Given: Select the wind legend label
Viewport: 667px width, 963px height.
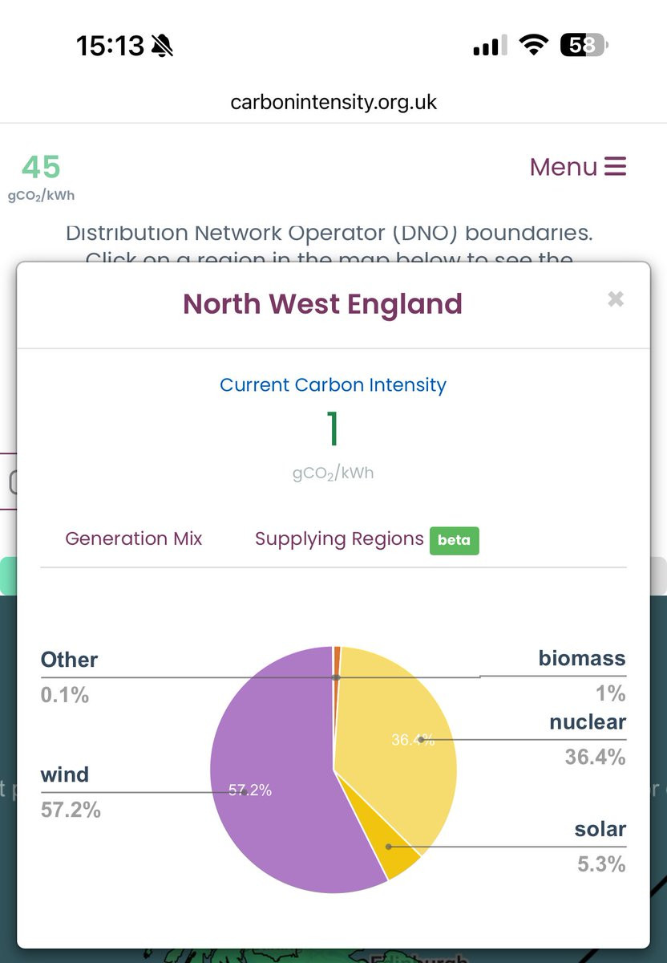Looking at the screenshot, I should coord(65,775).
